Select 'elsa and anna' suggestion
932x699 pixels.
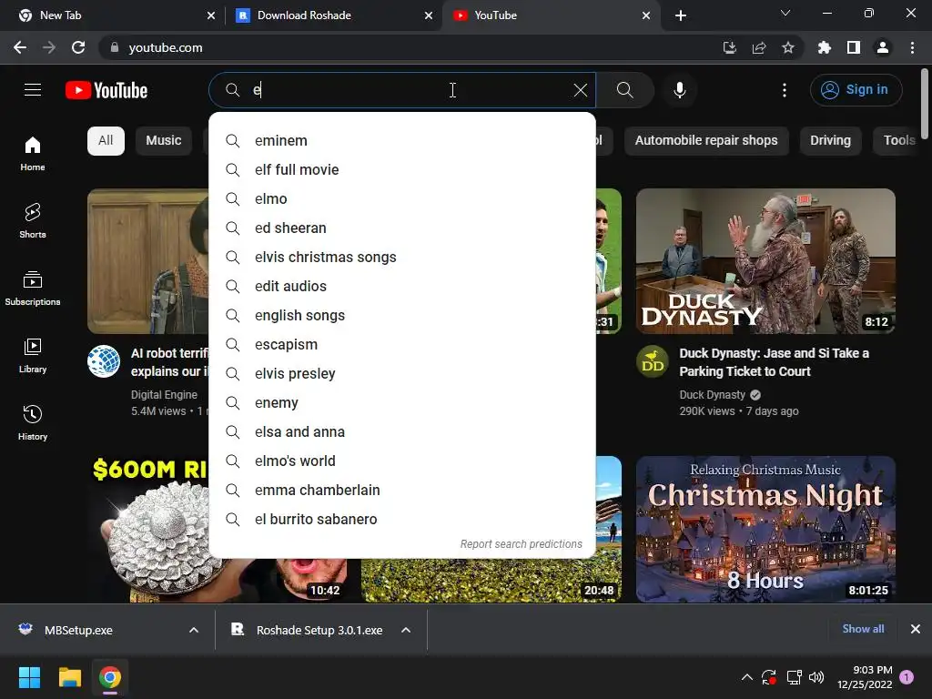click(x=402, y=432)
